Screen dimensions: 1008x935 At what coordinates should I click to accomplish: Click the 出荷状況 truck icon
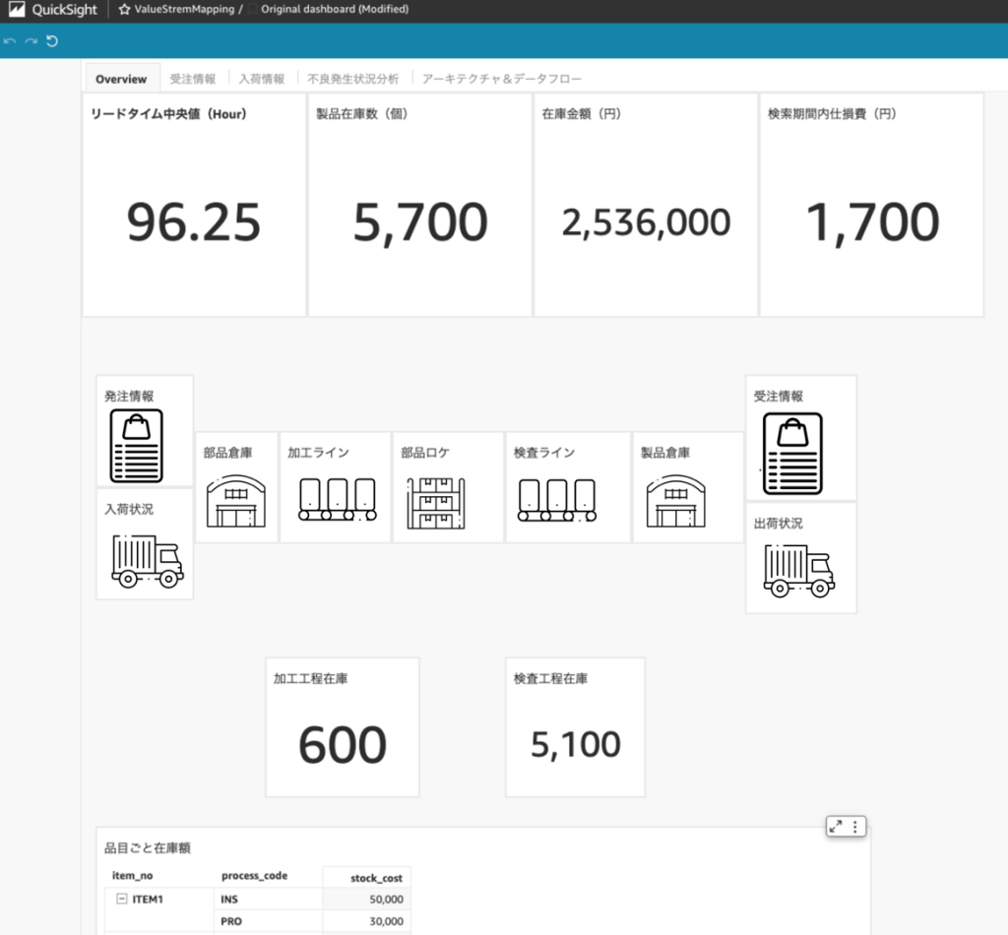pos(799,571)
